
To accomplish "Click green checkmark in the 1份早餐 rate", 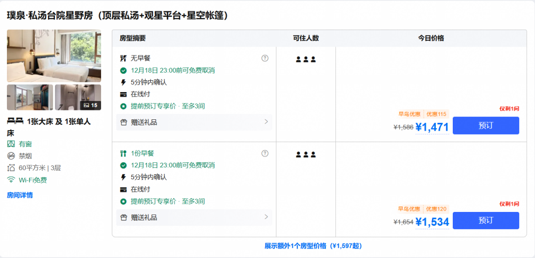I will [123, 165].
